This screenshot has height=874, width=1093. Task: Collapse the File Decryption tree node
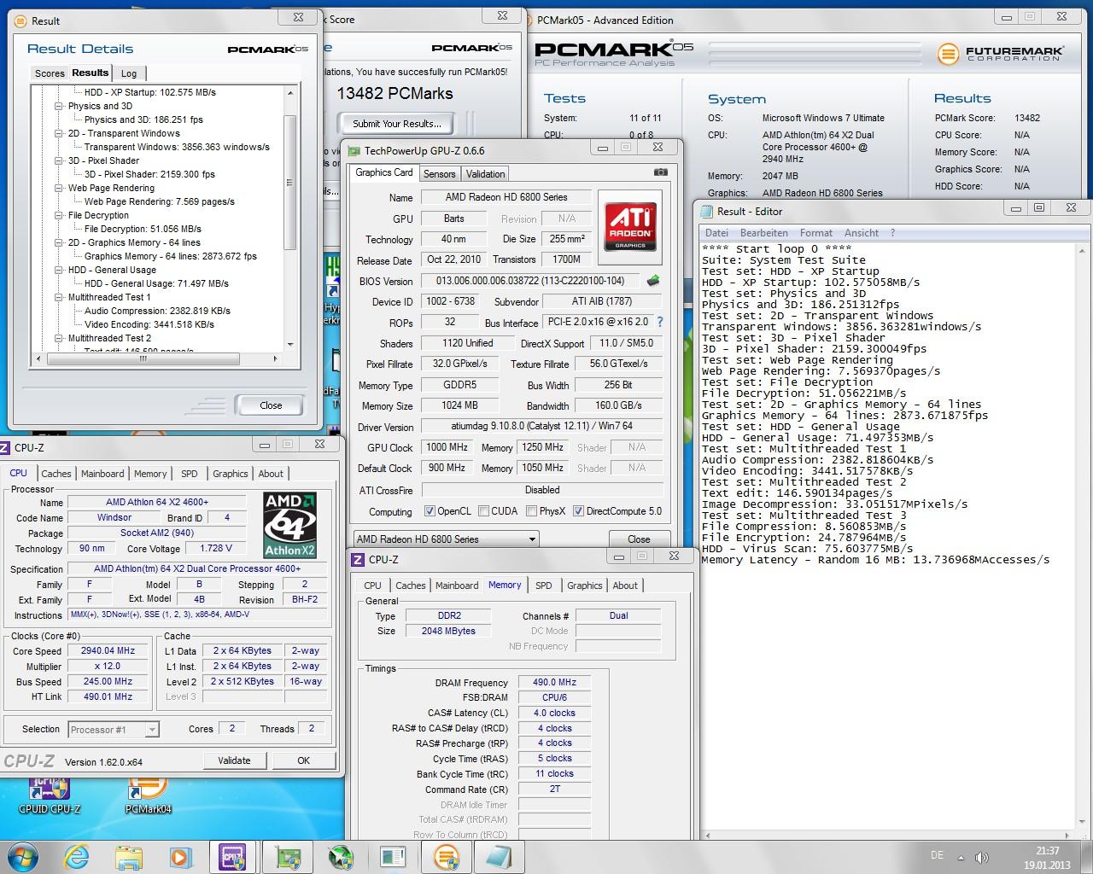pos(59,215)
